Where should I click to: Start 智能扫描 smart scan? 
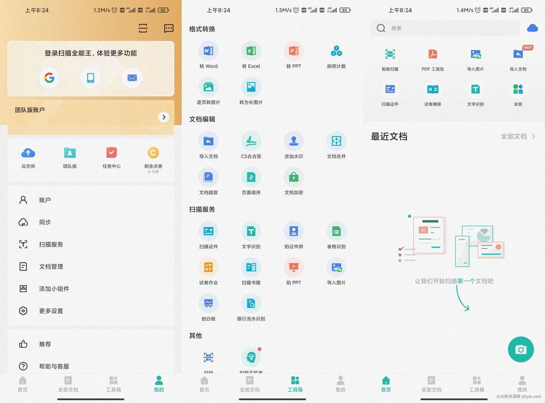pyautogui.click(x=390, y=58)
